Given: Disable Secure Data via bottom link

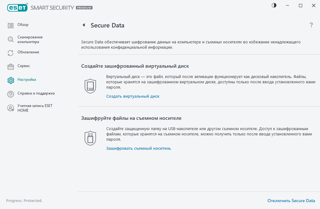Looking at the screenshot, I should [292, 201].
